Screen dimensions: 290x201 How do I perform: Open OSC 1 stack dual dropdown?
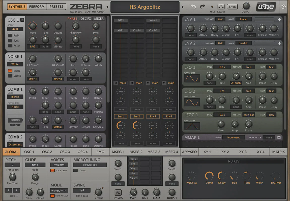tap(15, 29)
